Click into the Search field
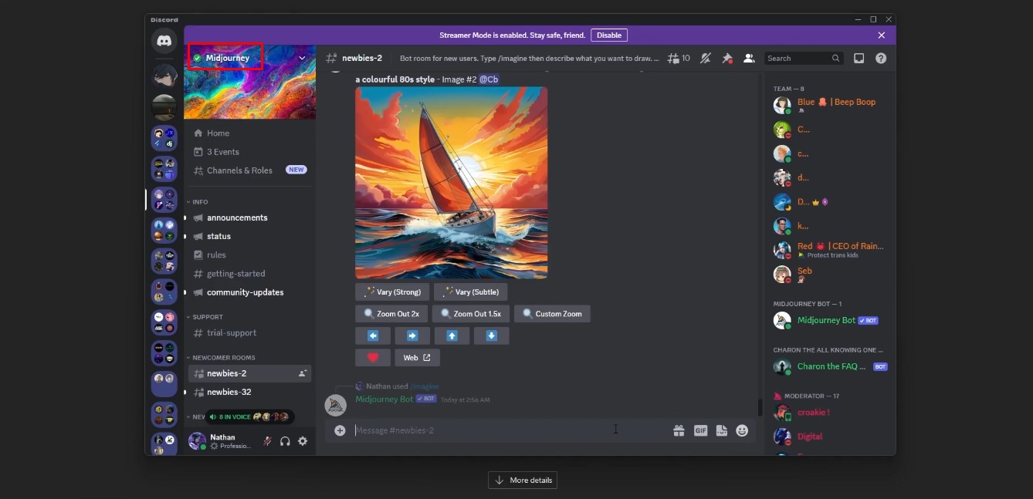The image size is (1033, 499). pyautogui.click(x=803, y=59)
